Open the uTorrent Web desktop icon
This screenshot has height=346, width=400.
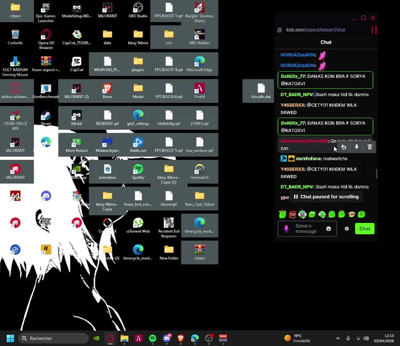click(x=138, y=225)
